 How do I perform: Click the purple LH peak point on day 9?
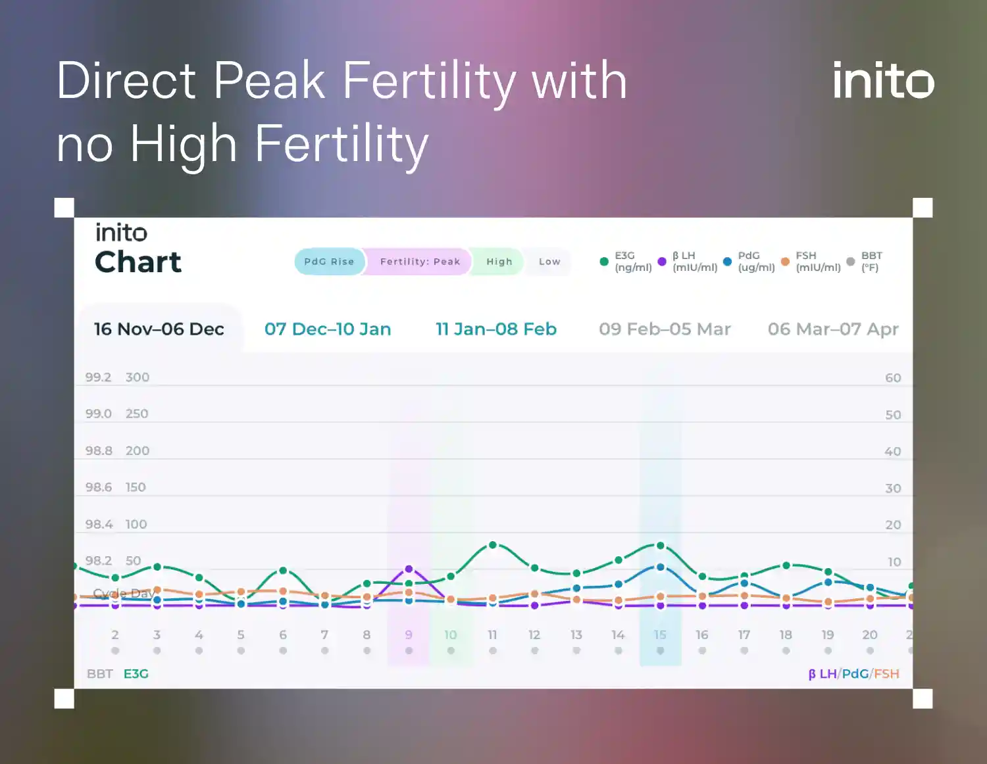409,569
